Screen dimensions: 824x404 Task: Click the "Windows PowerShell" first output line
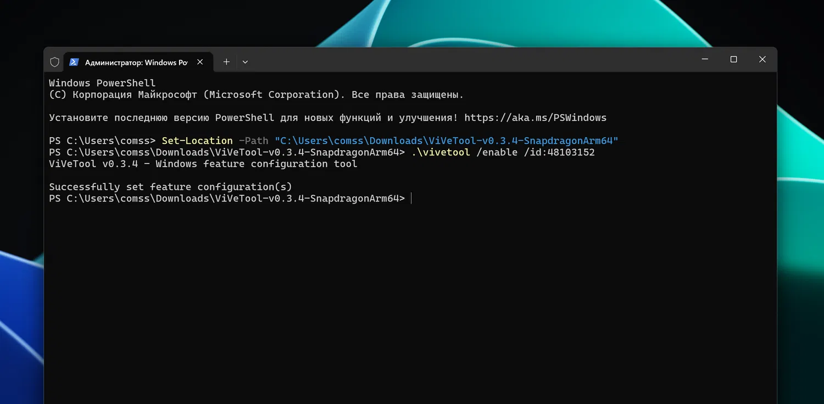(102, 83)
